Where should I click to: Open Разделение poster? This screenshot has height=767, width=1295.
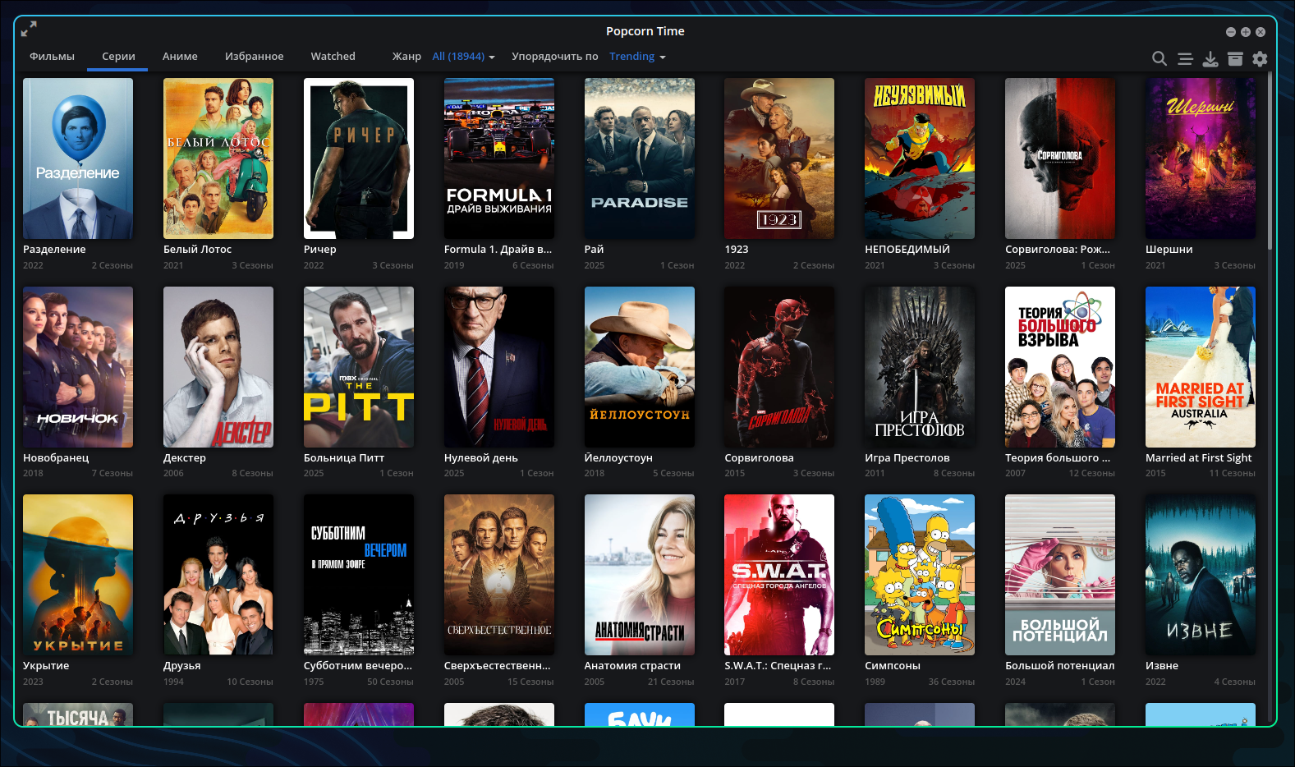pos(78,158)
